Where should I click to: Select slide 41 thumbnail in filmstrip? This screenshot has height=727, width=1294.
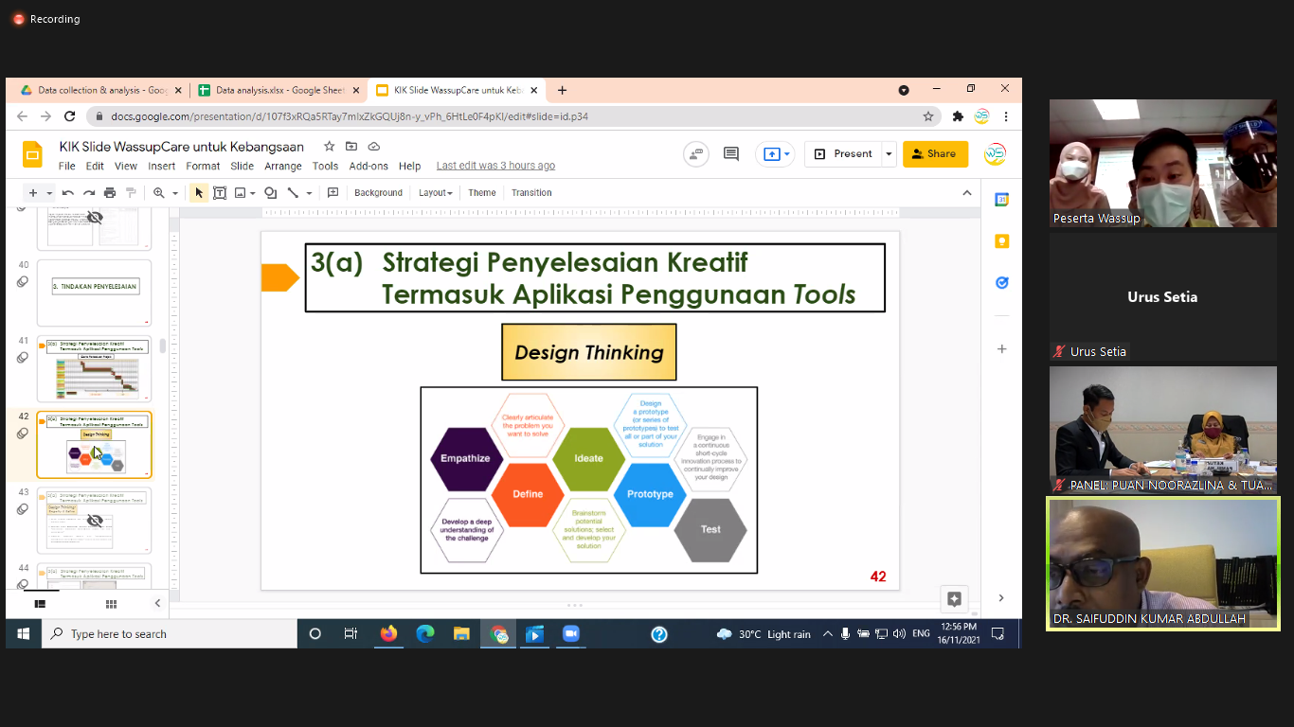click(x=94, y=369)
